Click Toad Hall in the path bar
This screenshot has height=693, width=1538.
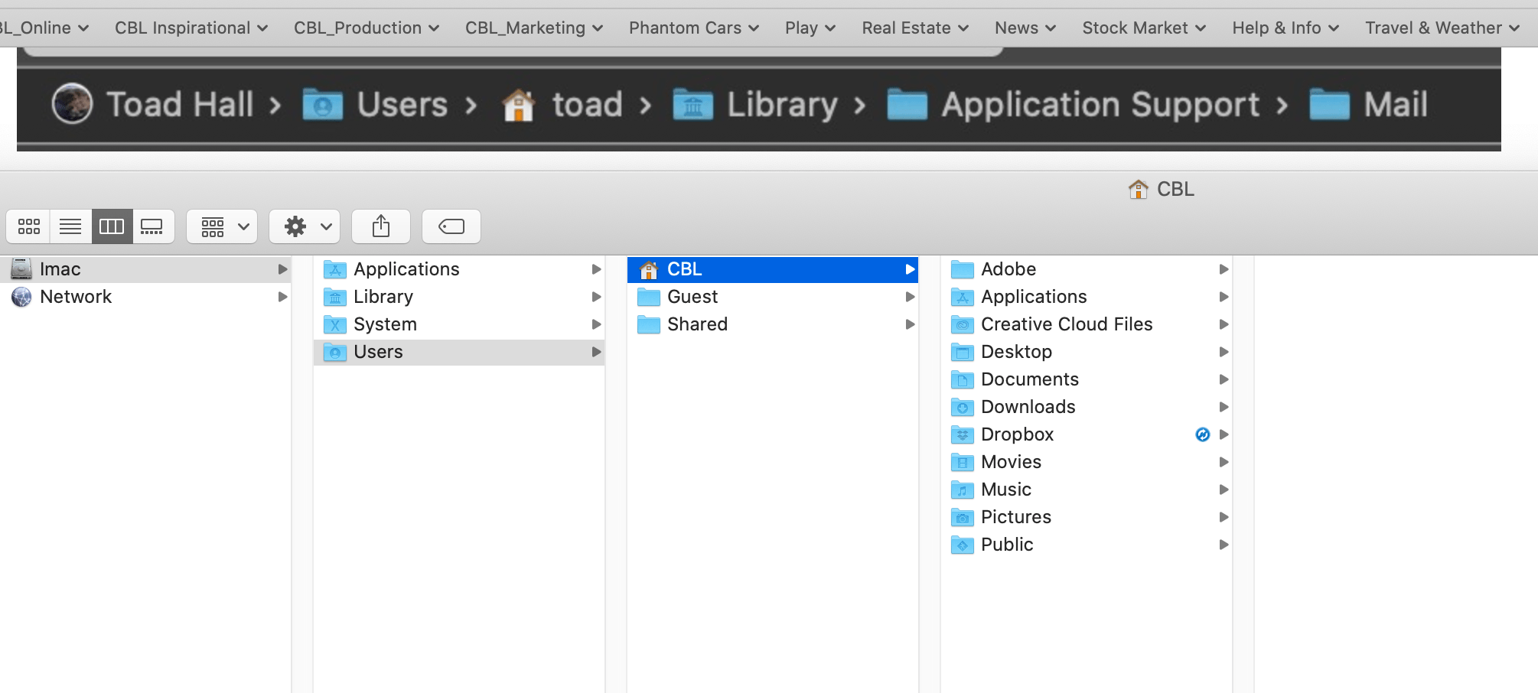(x=180, y=104)
